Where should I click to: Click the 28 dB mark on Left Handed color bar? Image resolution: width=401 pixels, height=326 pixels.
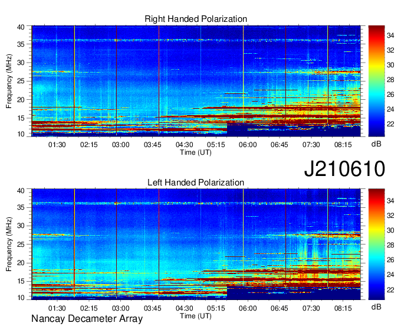click(390, 245)
